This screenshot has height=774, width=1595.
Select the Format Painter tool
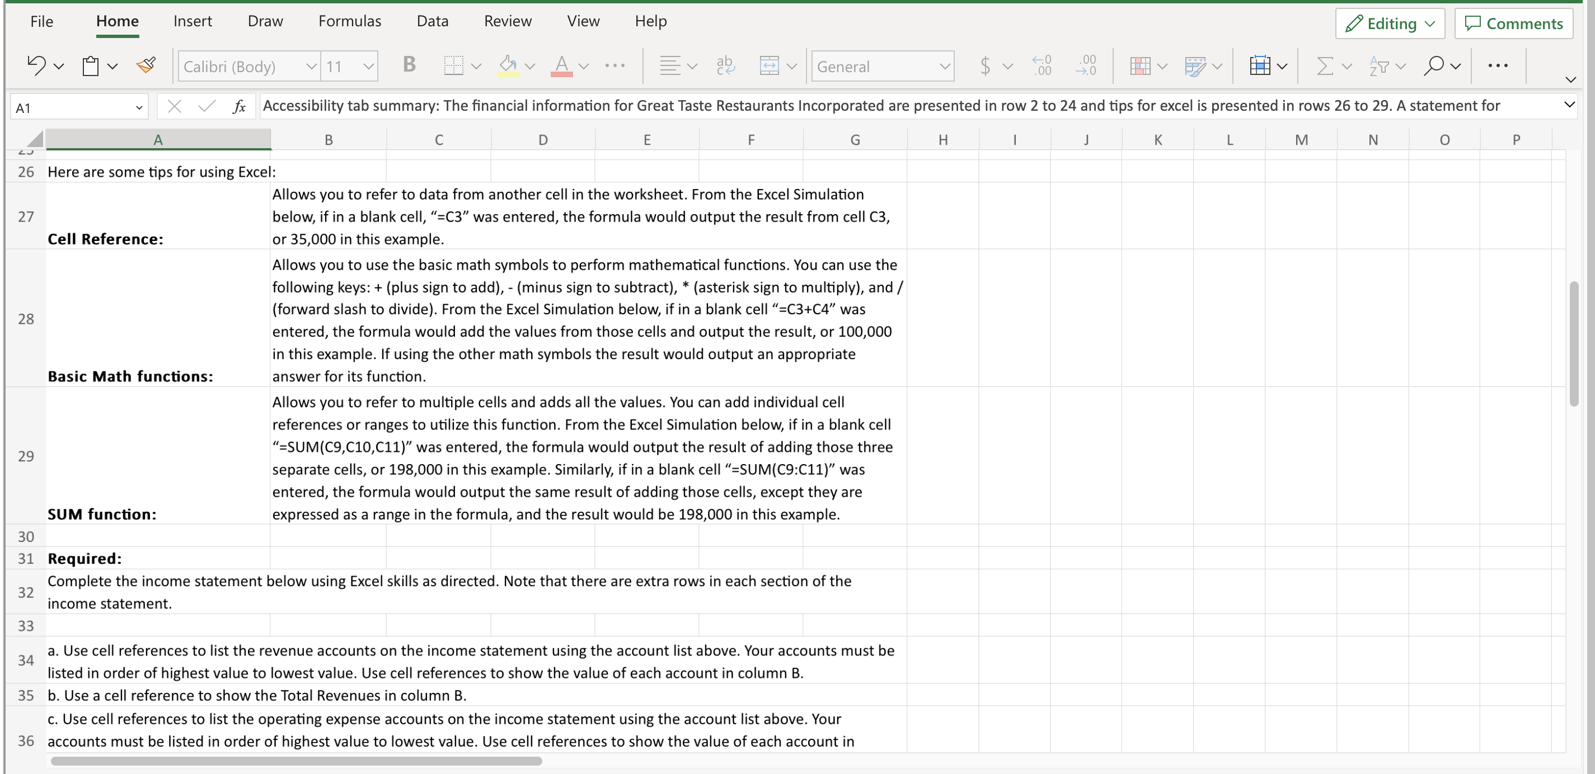[146, 65]
